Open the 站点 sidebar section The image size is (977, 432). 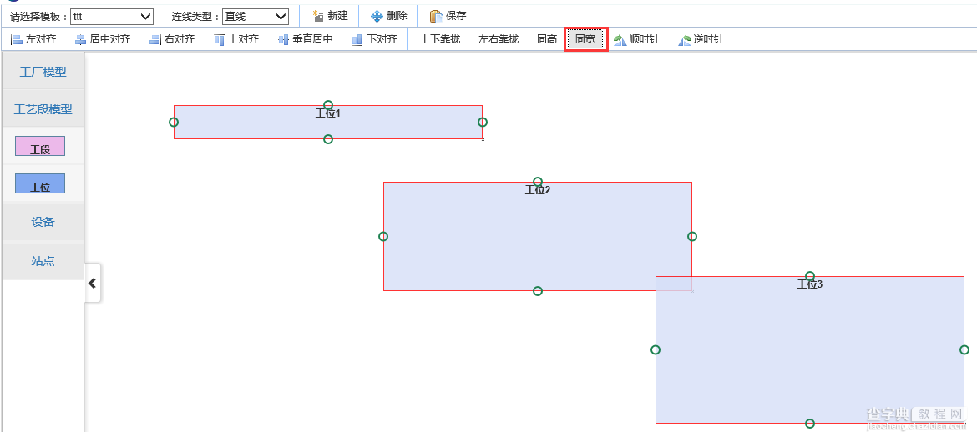point(43,261)
